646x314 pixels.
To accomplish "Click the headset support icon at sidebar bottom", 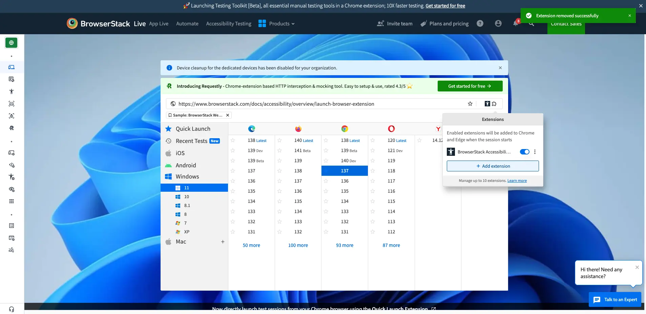I will 12,309.
